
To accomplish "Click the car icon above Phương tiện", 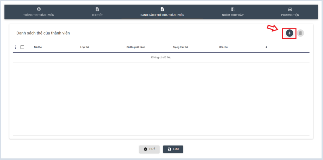I will coord(290,9).
